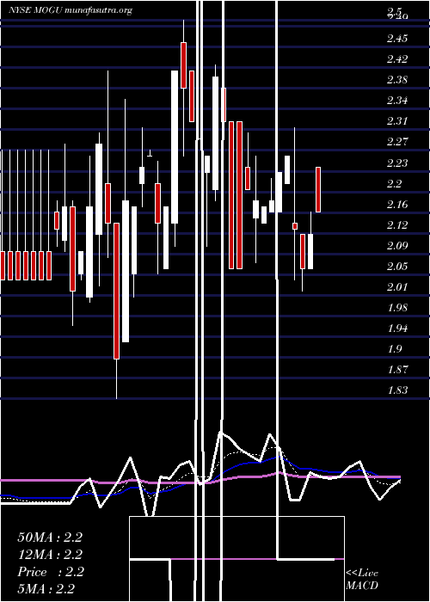
Task: Select the 1.94 price axis label
Action: [x=397, y=329]
